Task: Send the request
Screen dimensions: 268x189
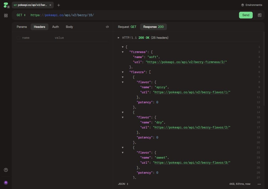Action: pos(245,15)
